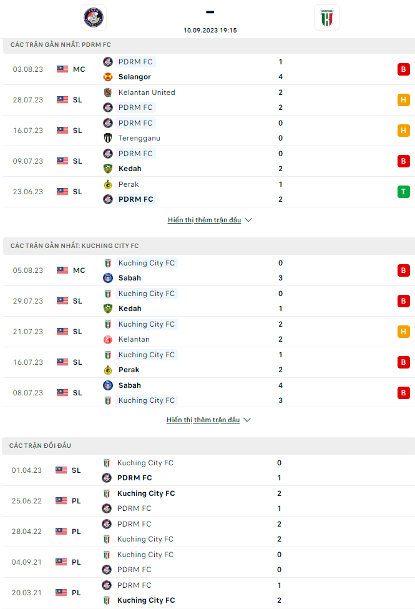
Task: Open the PDRM FC club logo at top
Action: click(93, 17)
